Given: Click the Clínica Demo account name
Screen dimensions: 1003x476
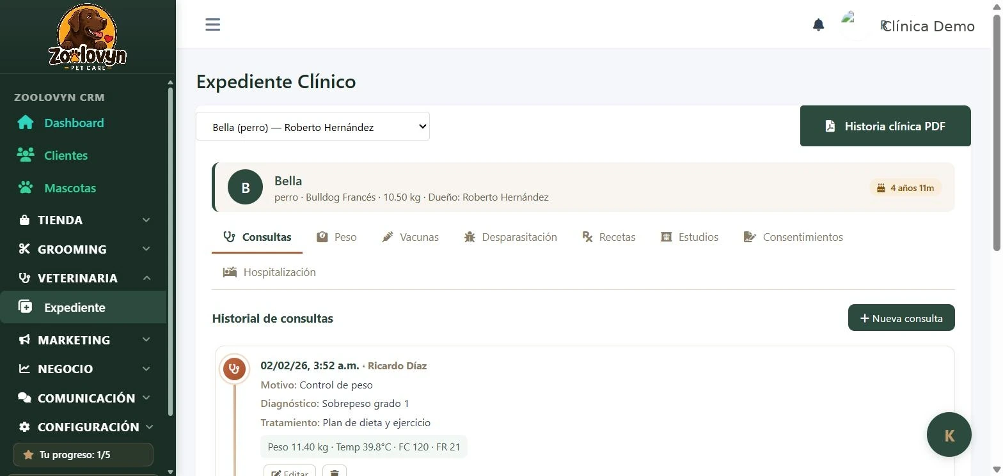Looking at the screenshot, I should [x=929, y=26].
